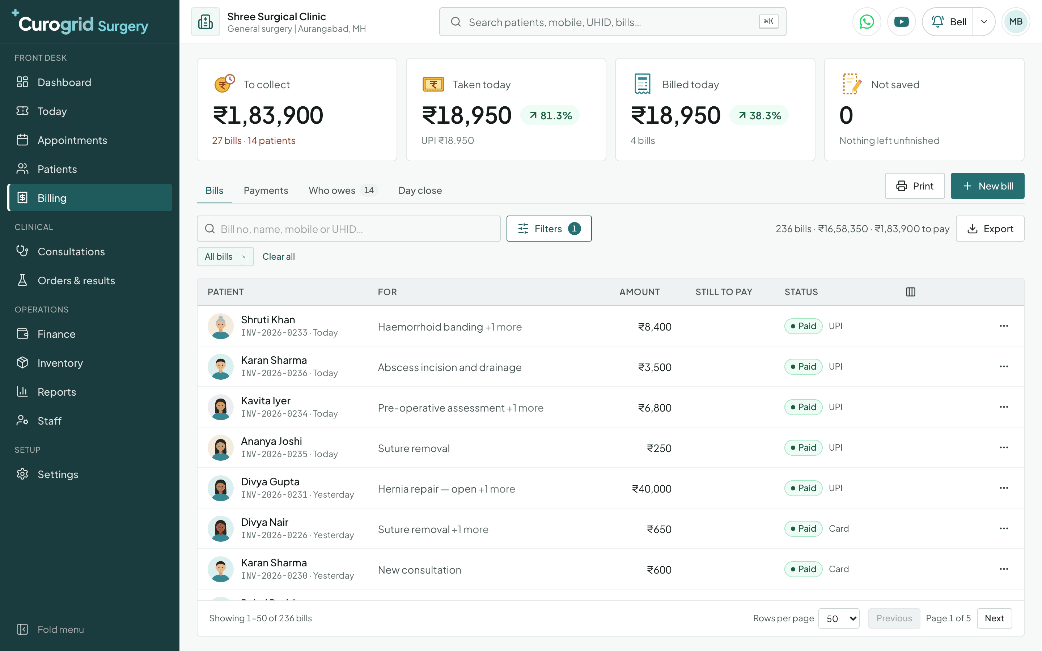The height and width of the screenshot is (651, 1042).
Task: Open row actions for Kavita Iyer
Action: tap(1004, 407)
